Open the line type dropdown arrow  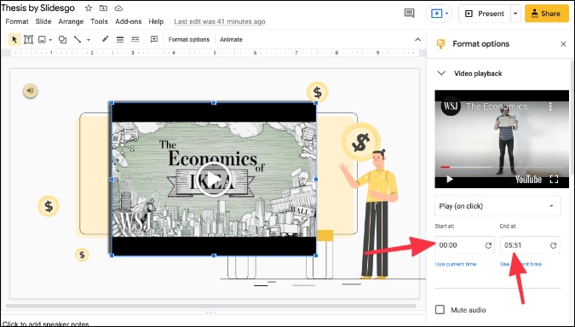[x=89, y=39]
